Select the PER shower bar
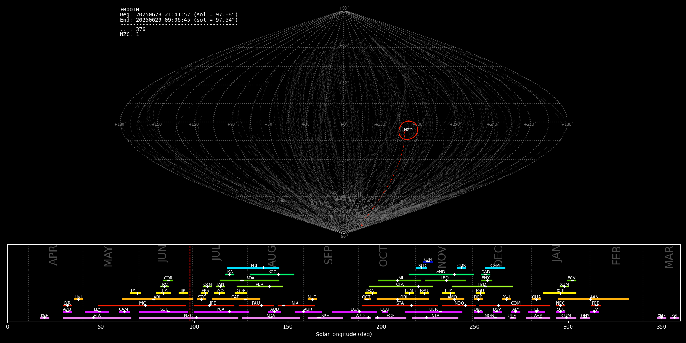686x343 pixels. tap(260, 287)
